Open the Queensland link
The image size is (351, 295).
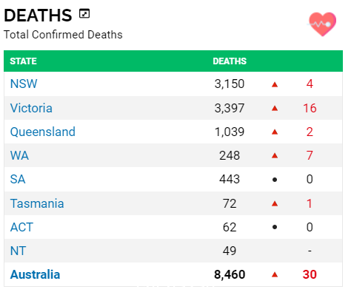click(43, 132)
